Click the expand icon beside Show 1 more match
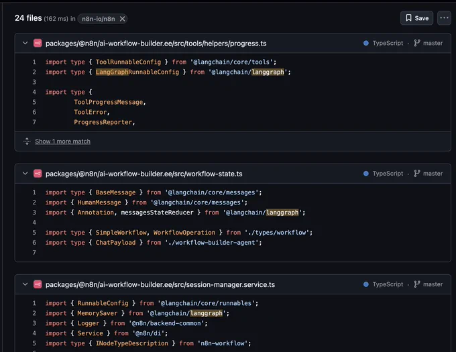 point(27,141)
